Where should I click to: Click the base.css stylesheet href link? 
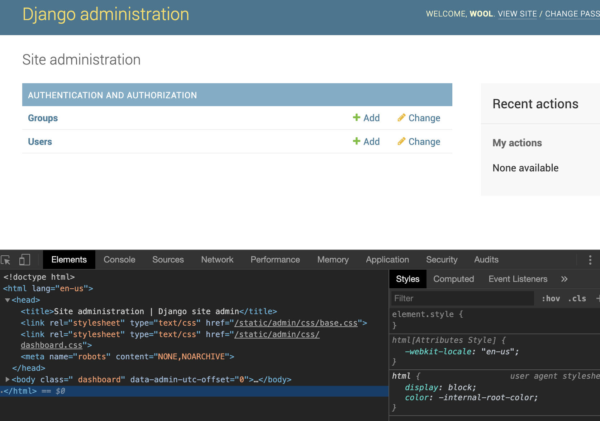[296, 323]
